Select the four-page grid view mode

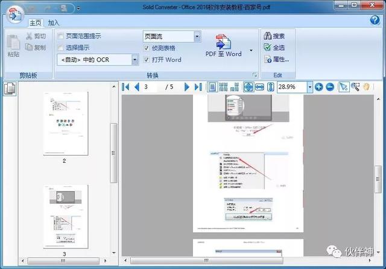pyautogui.click(x=235, y=87)
